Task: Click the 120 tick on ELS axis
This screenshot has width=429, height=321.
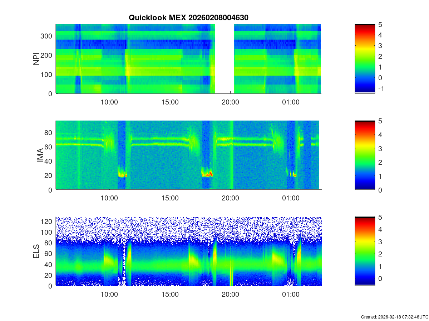Action: tap(47, 221)
